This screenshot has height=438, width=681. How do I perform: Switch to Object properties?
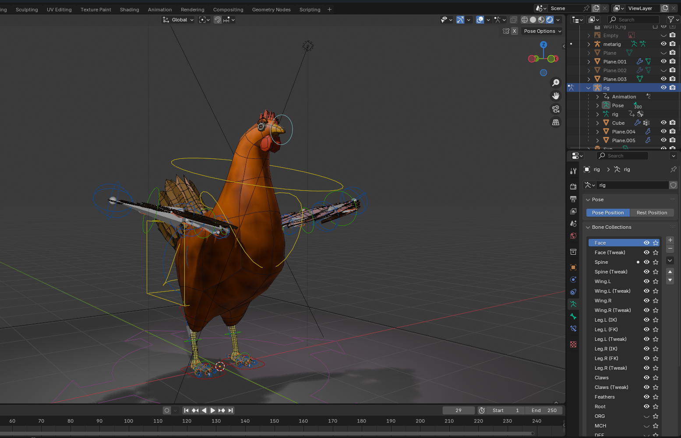(x=573, y=267)
